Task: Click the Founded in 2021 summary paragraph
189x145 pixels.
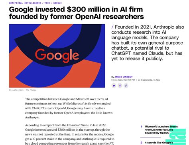Action: [148, 43]
